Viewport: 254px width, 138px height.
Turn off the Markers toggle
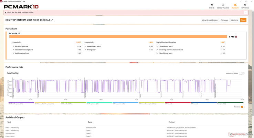point(242,107)
